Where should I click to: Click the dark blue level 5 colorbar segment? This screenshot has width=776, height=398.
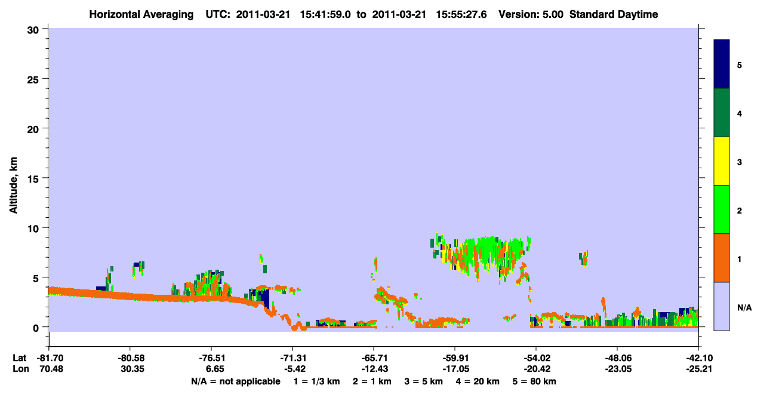(722, 64)
